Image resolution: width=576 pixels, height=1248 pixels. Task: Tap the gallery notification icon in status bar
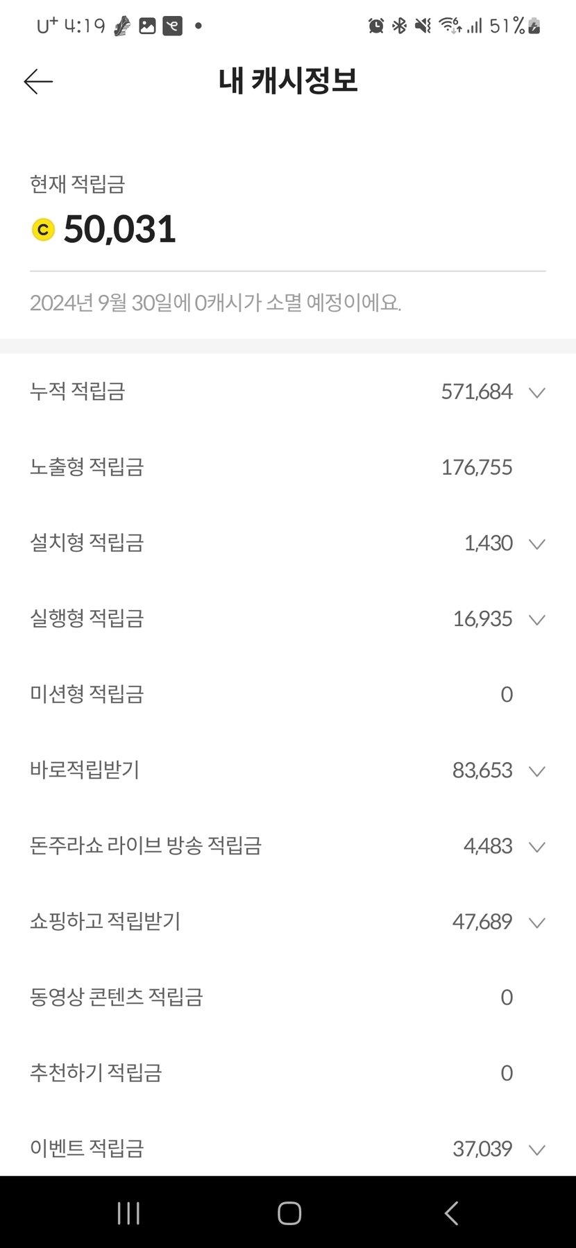[147, 26]
